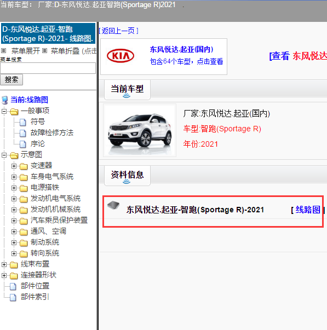The width and height of the screenshot is (327, 330).
Task: Click the folder icon next to 连接器形状
Action: (14, 276)
